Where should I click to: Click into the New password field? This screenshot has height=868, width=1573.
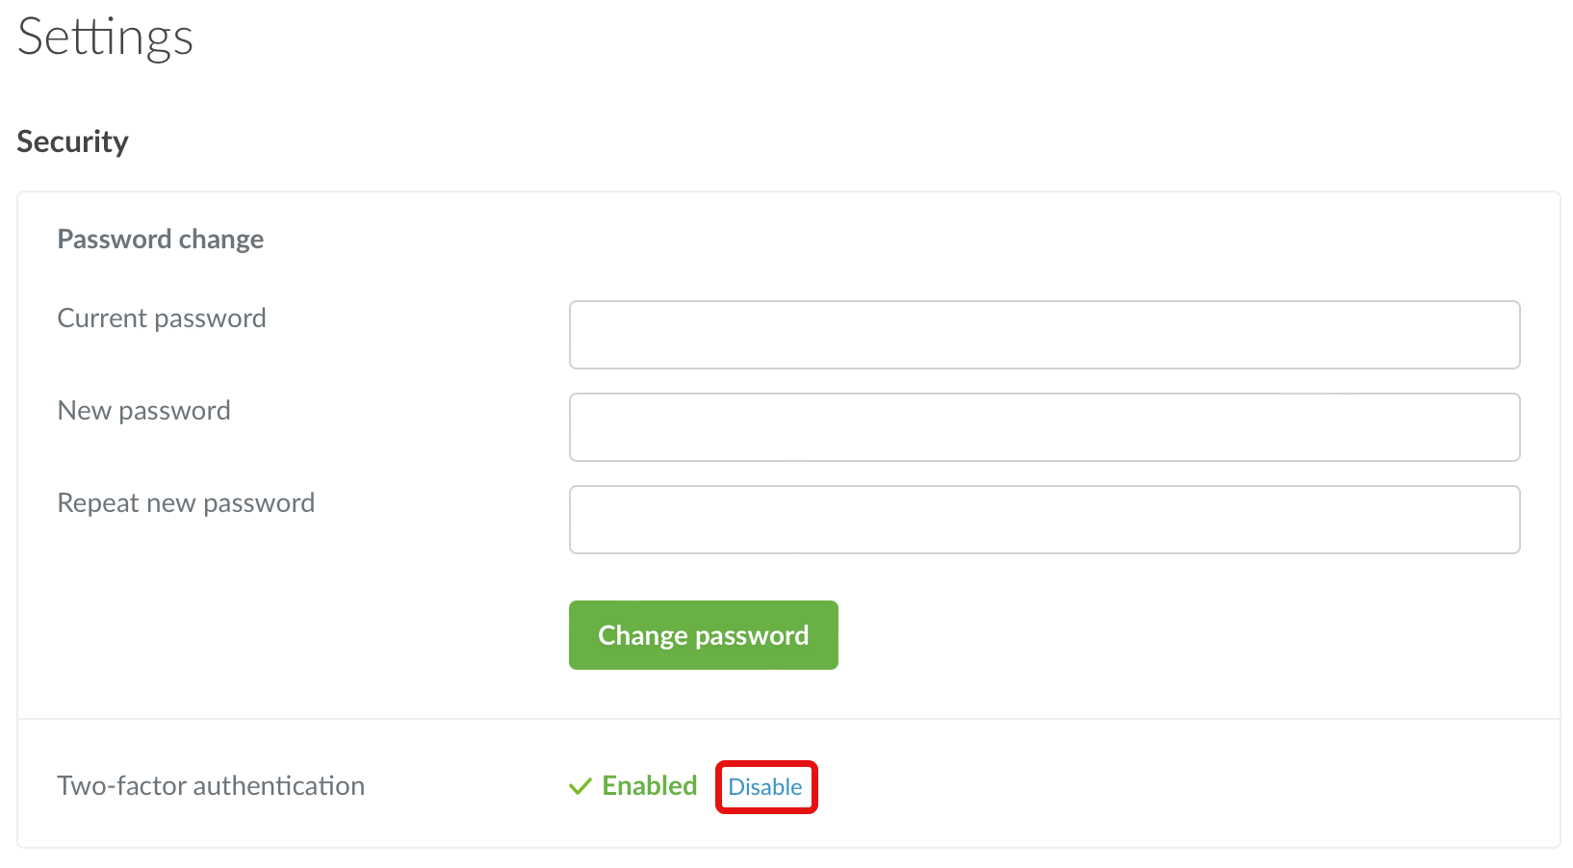click(1044, 427)
